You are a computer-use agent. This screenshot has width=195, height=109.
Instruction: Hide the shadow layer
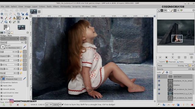[x=159, y=85]
